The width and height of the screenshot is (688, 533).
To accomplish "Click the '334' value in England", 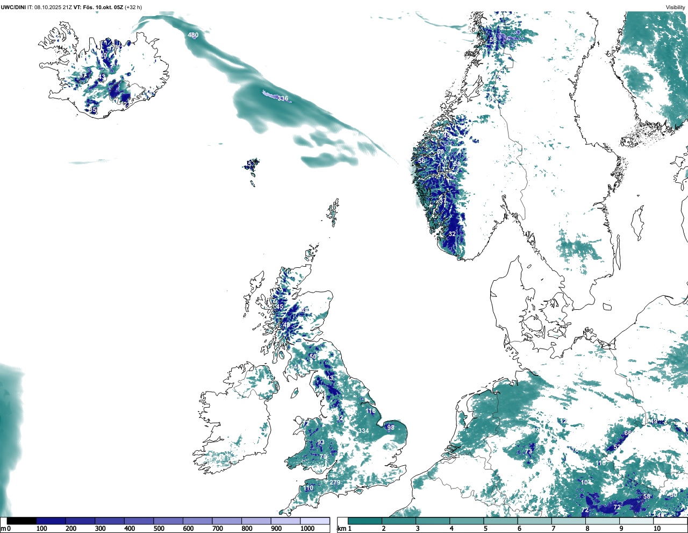I will coord(363,431).
